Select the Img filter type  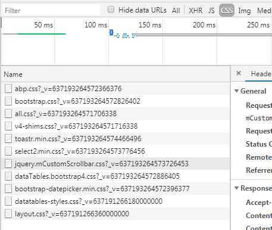pyautogui.click(x=245, y=11)
